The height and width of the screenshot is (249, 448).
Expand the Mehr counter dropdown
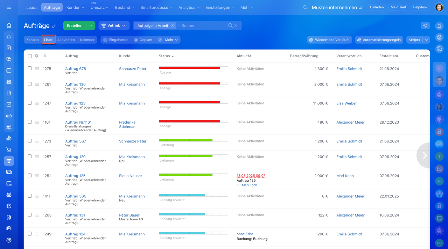[x=171, y=40]
